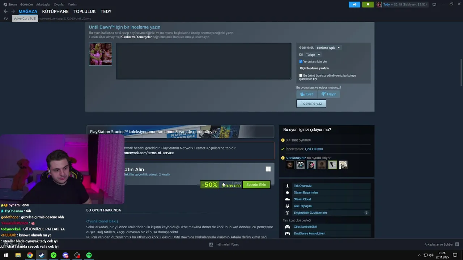Open the DualSense kontrolcüleri link

[x=309, y=234]
